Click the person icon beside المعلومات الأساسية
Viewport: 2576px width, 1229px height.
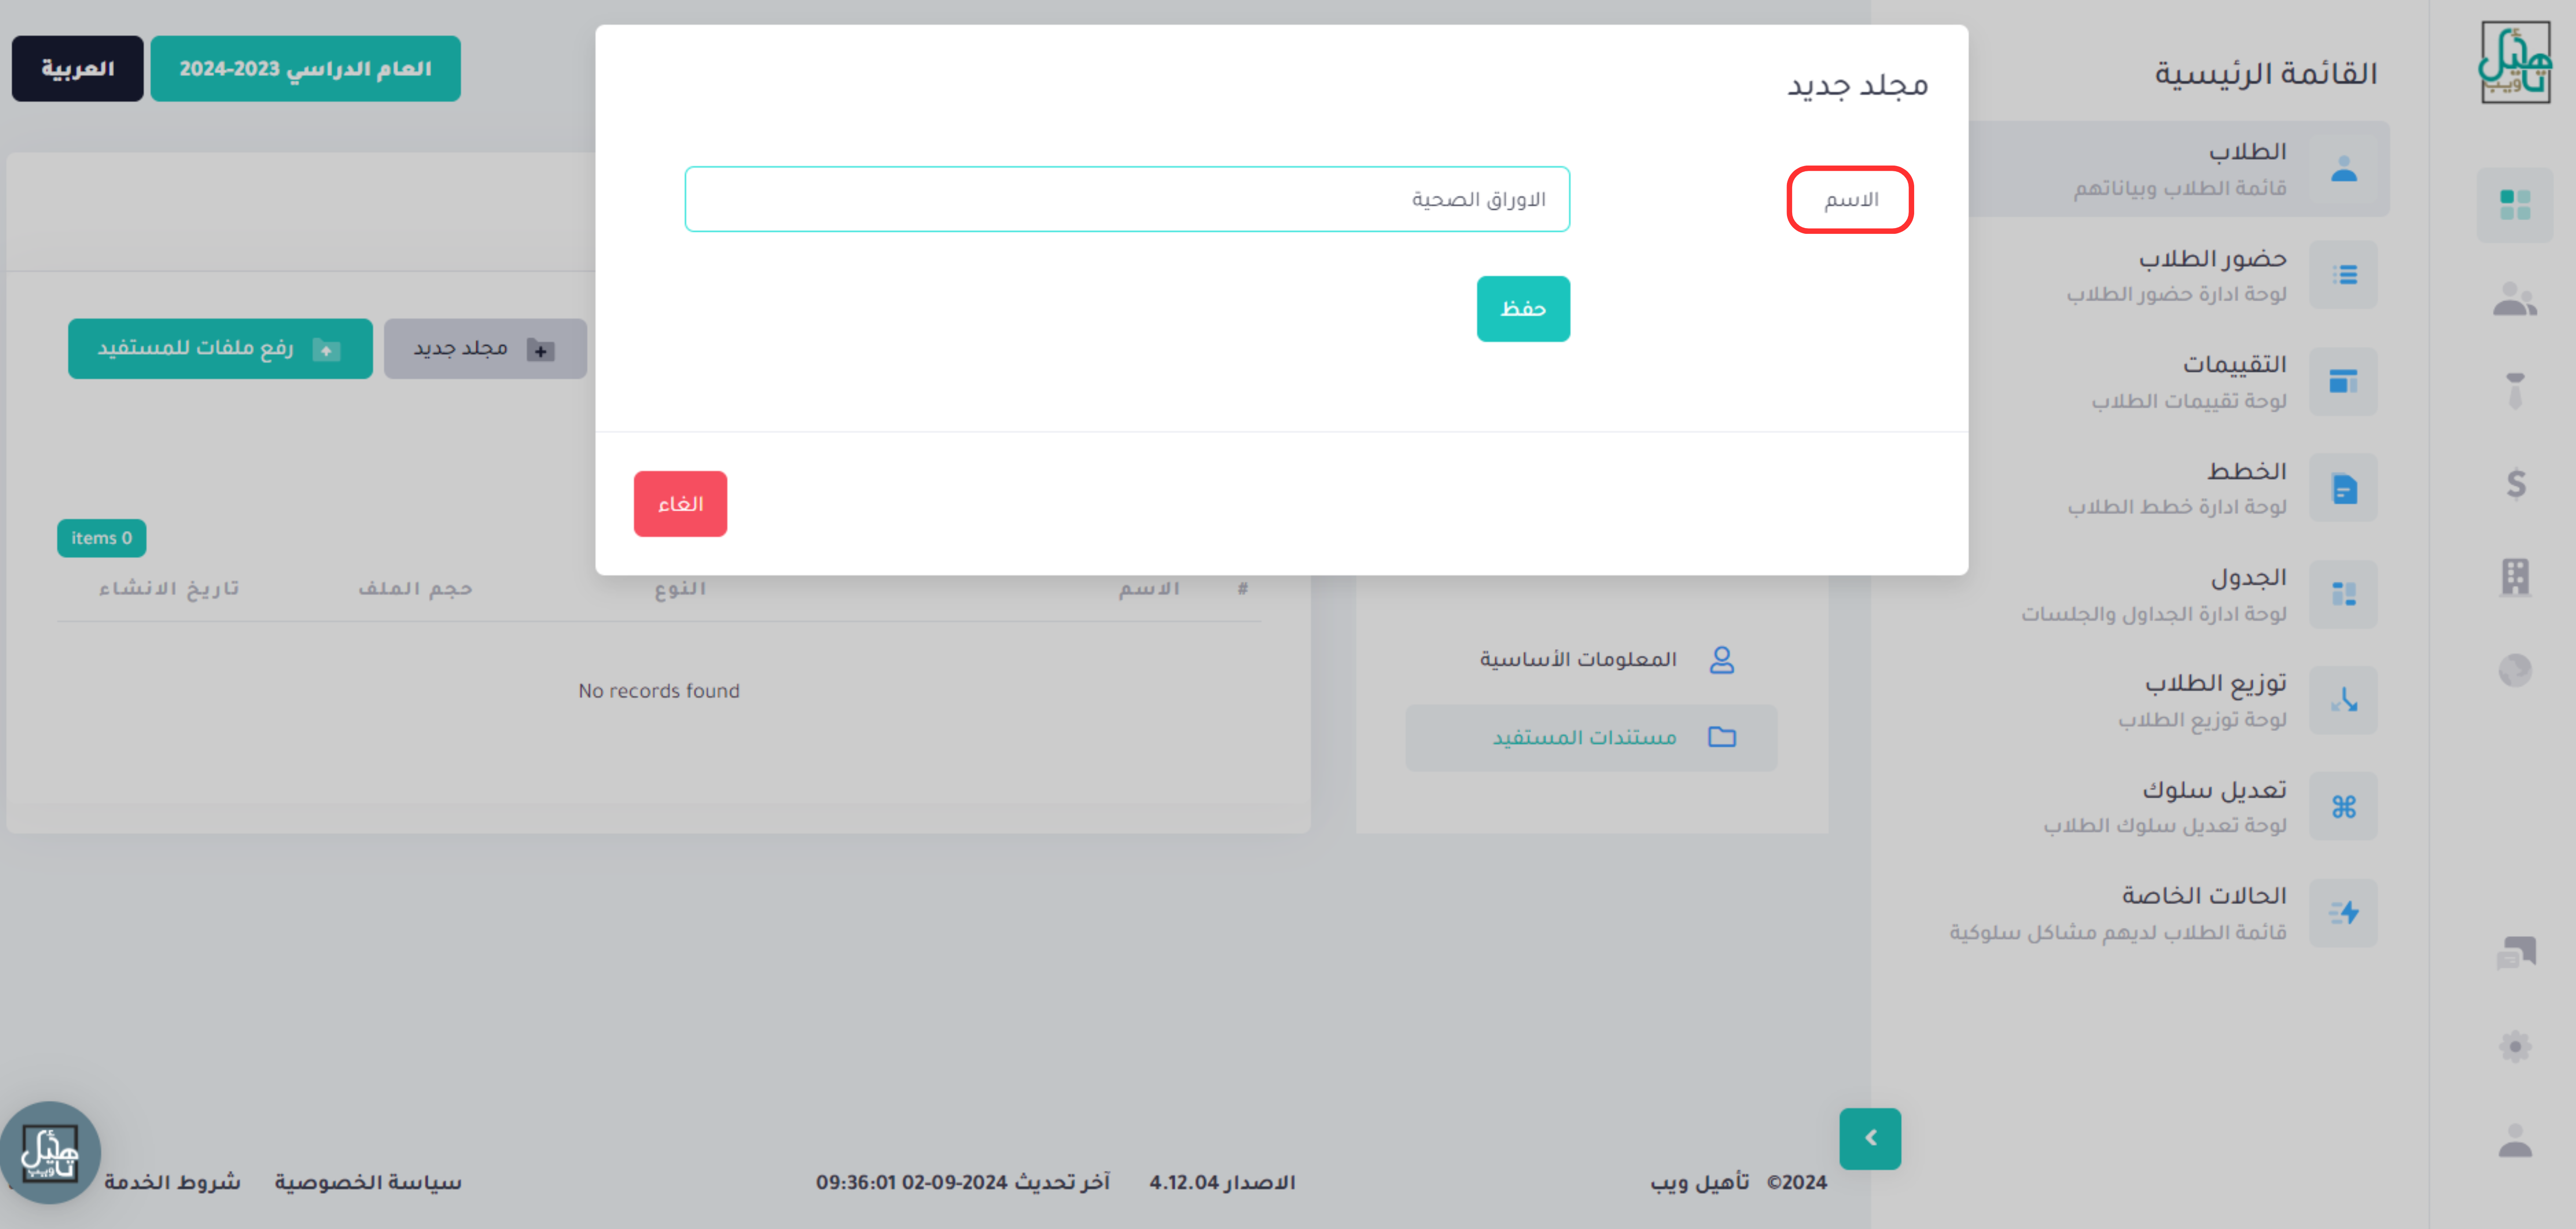tap(1721, 659)
